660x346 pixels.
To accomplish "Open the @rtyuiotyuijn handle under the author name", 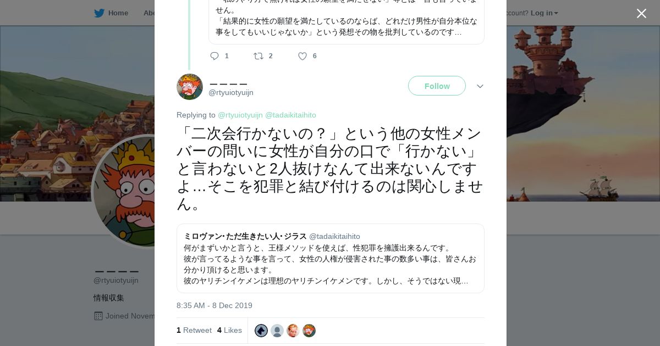I will (231, 93).
